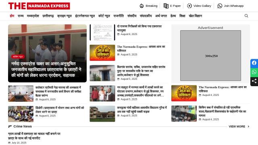
Task: Open the black share icon on sidebar
Action: (254, 81)
